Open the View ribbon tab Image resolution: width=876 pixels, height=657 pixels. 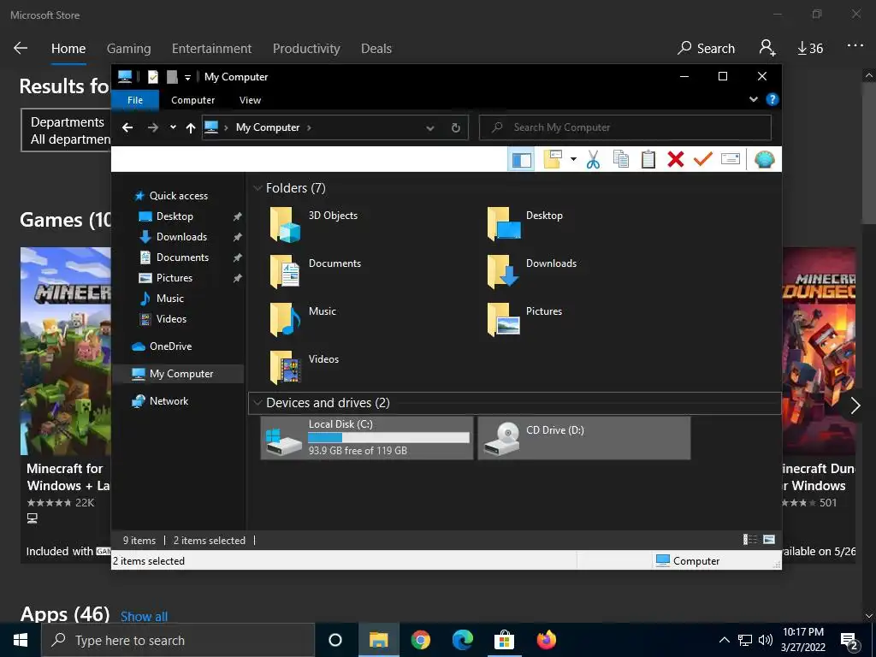250,100
